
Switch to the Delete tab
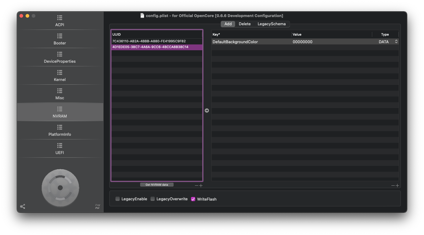[245, 24]
